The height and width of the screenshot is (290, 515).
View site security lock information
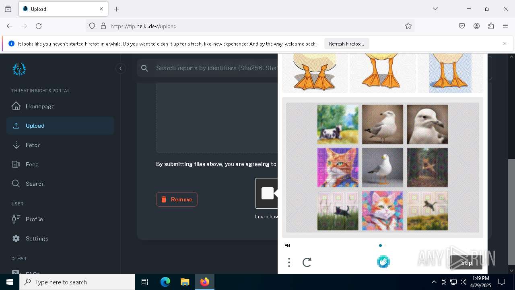coord(103,26)
